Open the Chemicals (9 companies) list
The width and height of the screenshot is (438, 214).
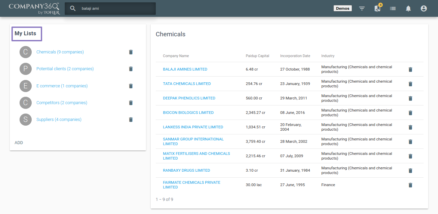point(60,52)
